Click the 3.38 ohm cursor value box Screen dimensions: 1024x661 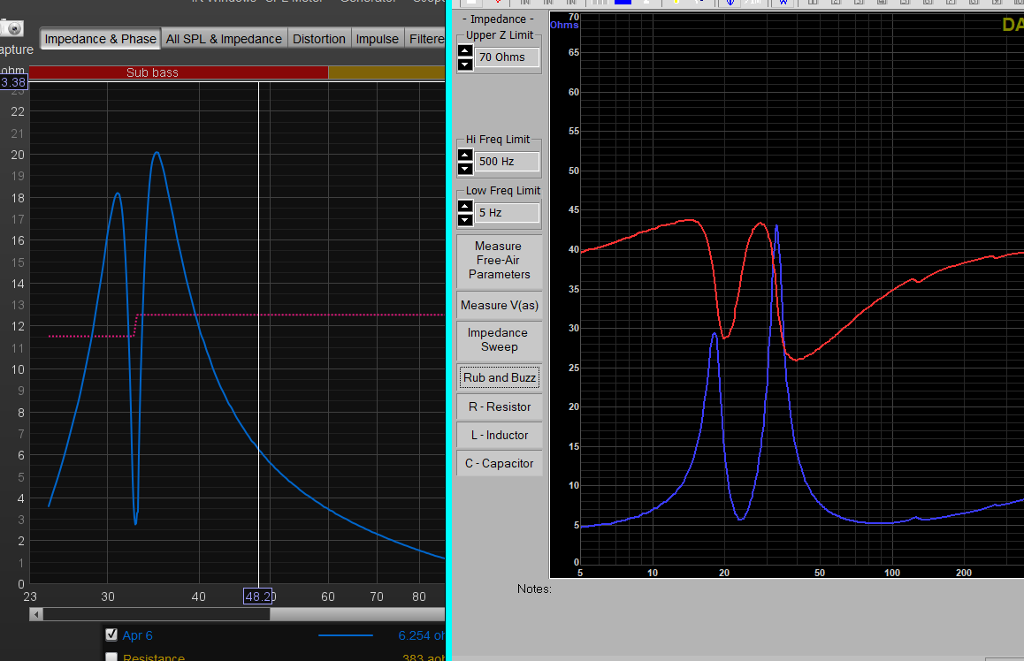click(13, 82)
